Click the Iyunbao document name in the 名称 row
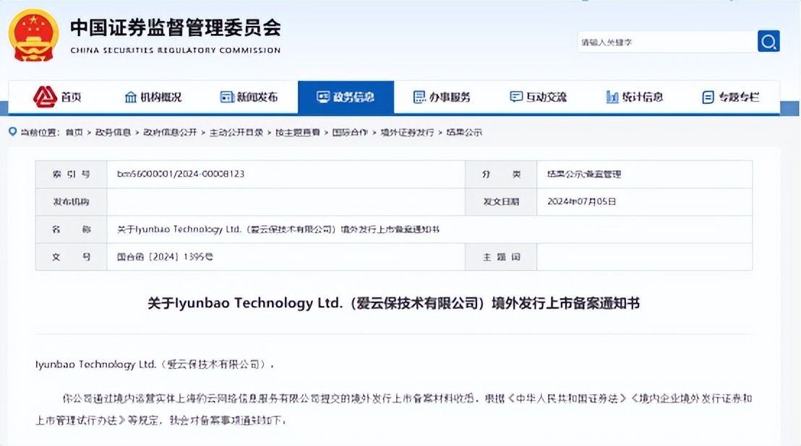This screenshot has height=446, width=801. 278,229
